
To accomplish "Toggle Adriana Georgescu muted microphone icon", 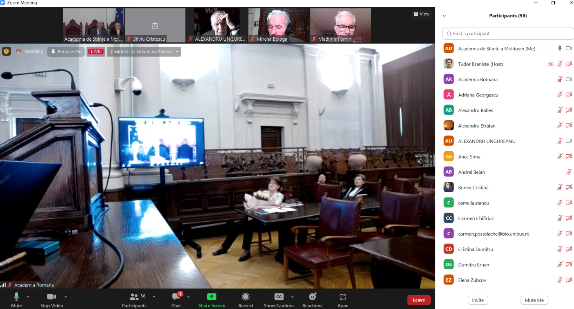I will pos(560,95).
